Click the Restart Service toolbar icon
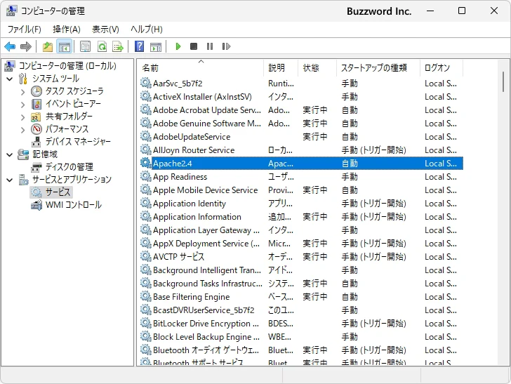Viewport: 511px width, 384px height. click(226, 47)
